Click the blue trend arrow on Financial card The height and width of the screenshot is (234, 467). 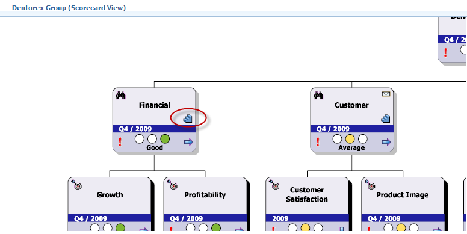pyautogui.click(x=188, y=142)
